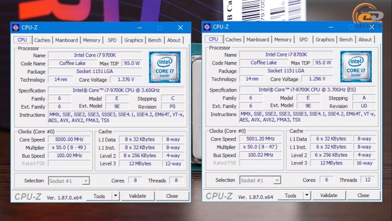Click the 100.00 MHz bus speed value
This screenshot has width=392, height=221.
(69, 155)
